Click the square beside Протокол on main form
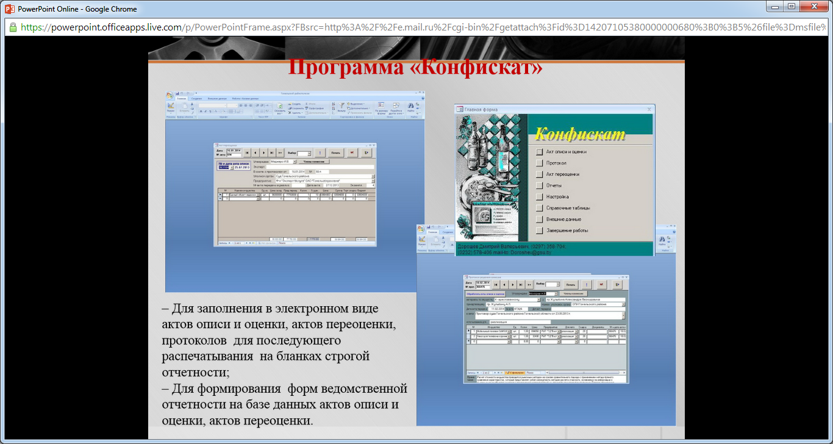Screen dimensions: 833x444 pos(539,163)
